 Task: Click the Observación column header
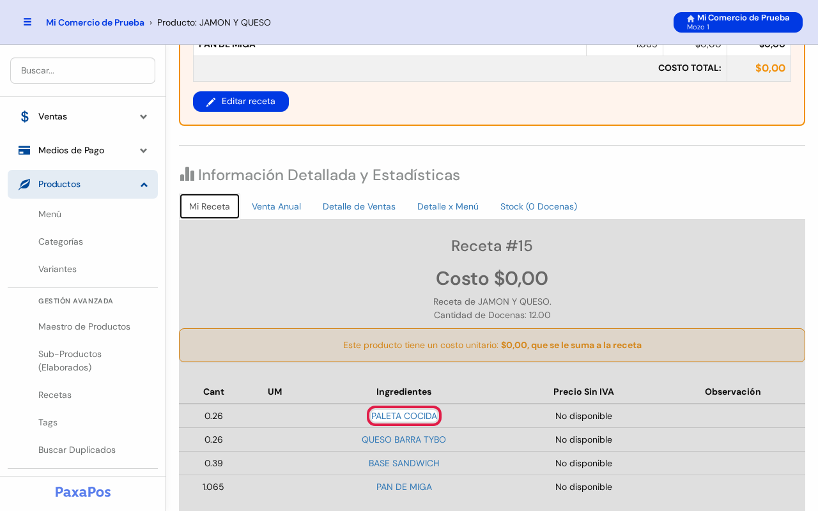[733, 392]
